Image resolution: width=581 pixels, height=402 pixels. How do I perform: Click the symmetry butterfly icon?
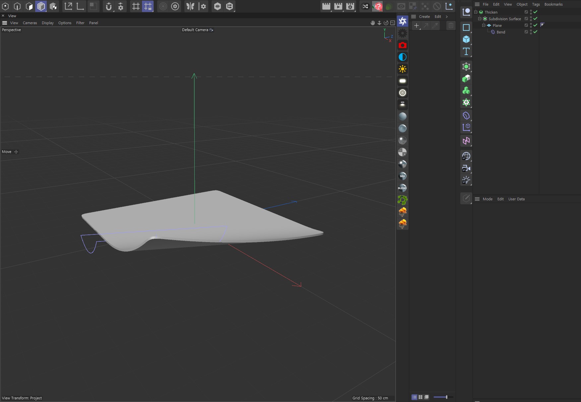[190, 6]
